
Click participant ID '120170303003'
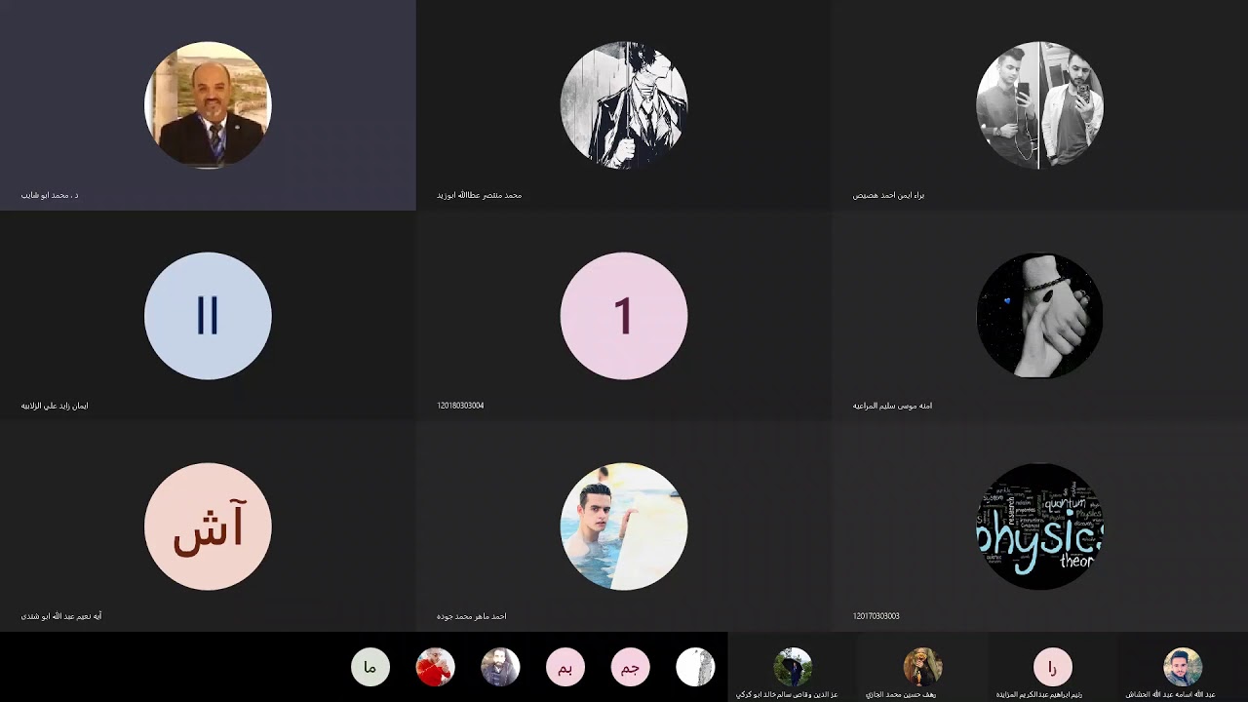click(x=876, y=616)
